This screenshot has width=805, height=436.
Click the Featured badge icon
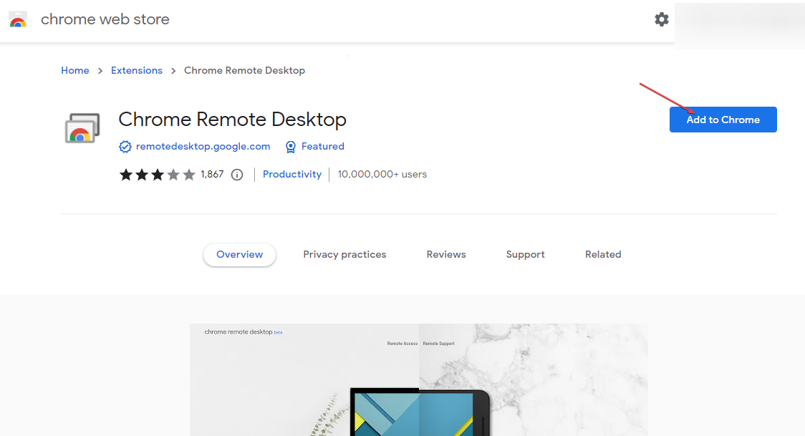click(290, 146)
